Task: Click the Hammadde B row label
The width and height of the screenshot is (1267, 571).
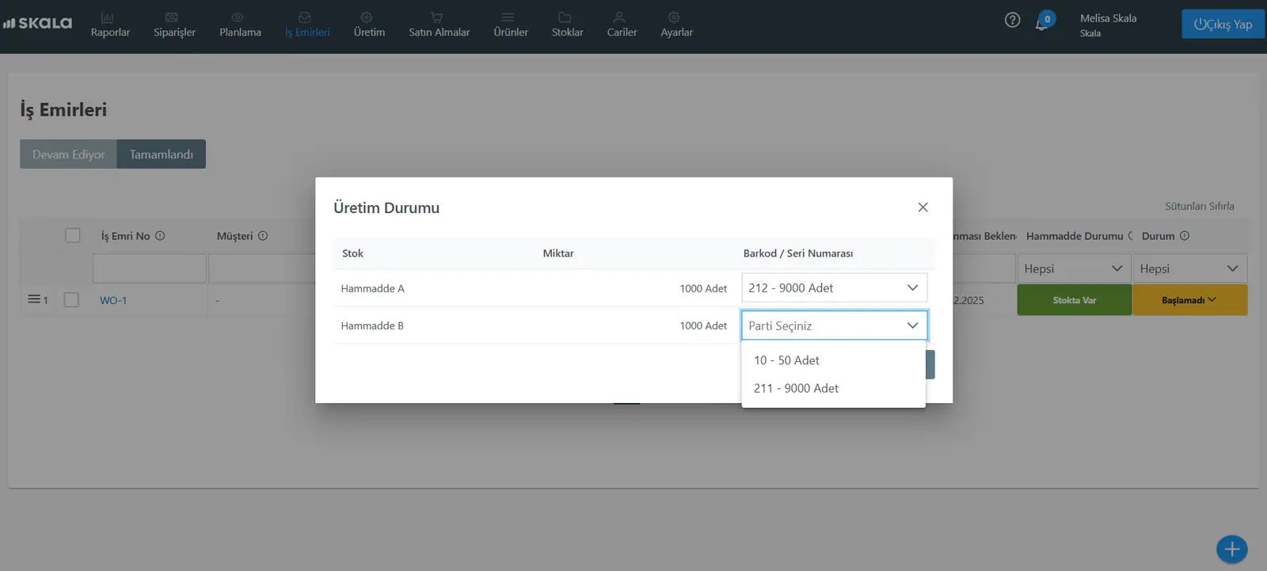Action: click(372, 325)
